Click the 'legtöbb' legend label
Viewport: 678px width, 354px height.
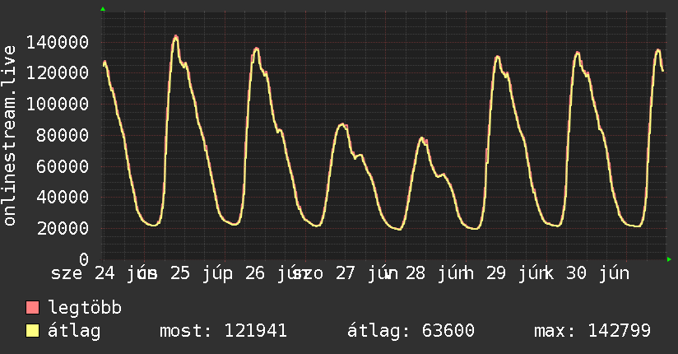(x=85, y=308)
